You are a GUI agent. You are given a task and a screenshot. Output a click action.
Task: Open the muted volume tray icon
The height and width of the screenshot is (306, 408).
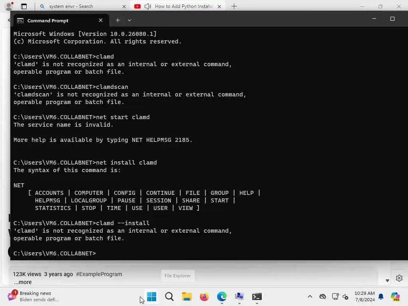pyautogui.click(x=345, y=296)
